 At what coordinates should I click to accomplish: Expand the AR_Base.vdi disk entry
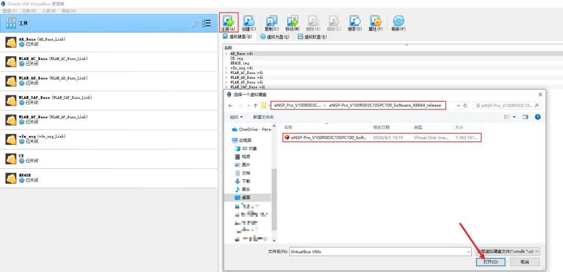pyautogui.click(x=226, y=54)
